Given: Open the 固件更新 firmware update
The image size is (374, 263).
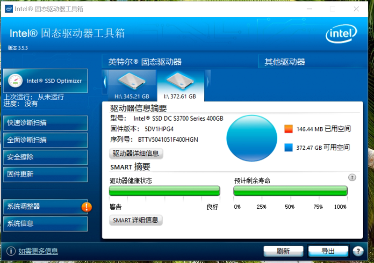Looking at the screenshot, I should coord(45,175).
